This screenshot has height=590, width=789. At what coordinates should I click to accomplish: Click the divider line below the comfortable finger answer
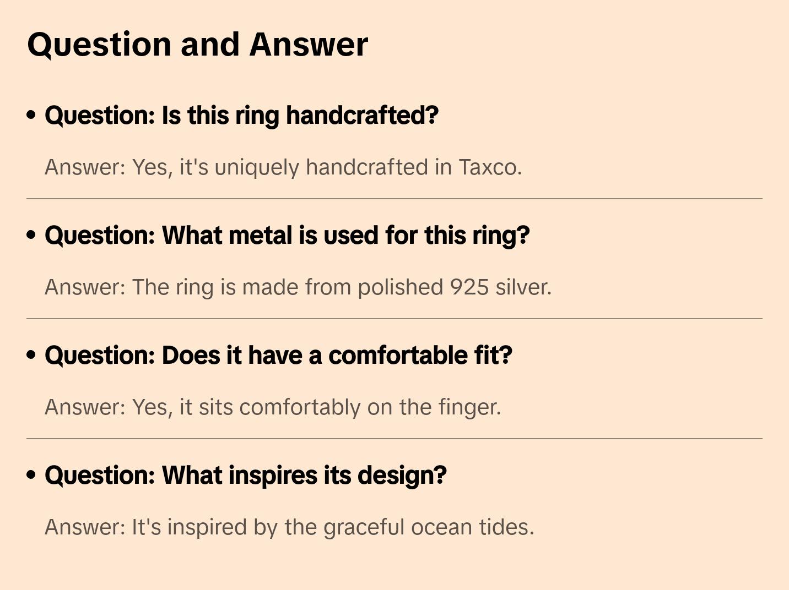click(394, 439)
